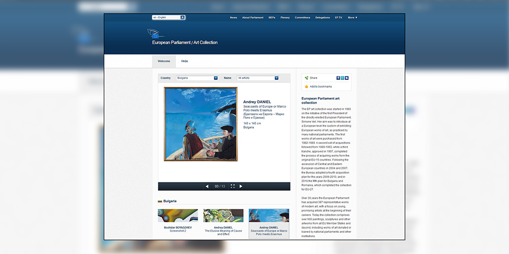The width and height of the screenshot is (509, 254).
Task: Click the green Share icon
Action: click(x=306, y=78)
